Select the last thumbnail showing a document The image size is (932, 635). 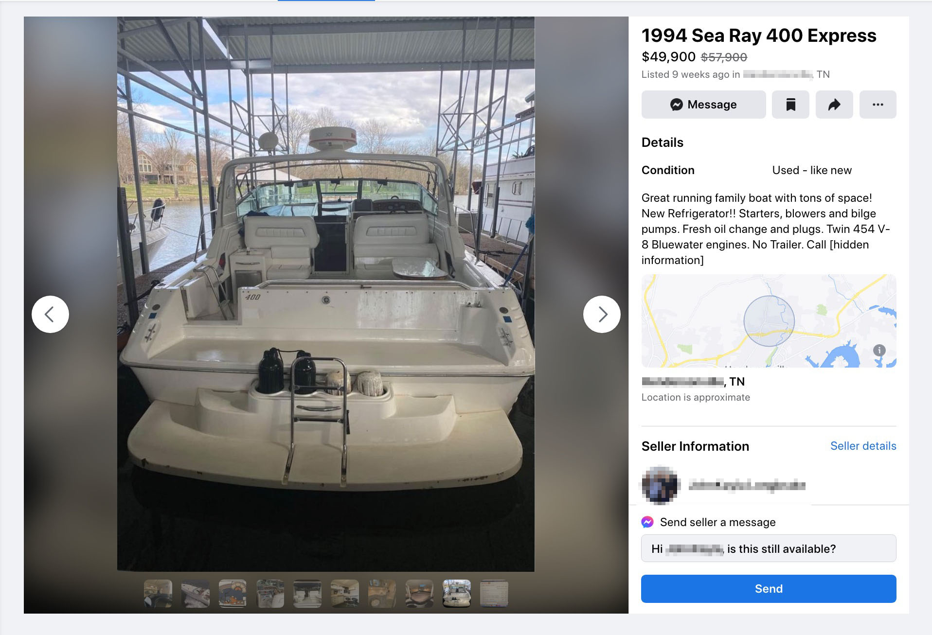[494, 594]
